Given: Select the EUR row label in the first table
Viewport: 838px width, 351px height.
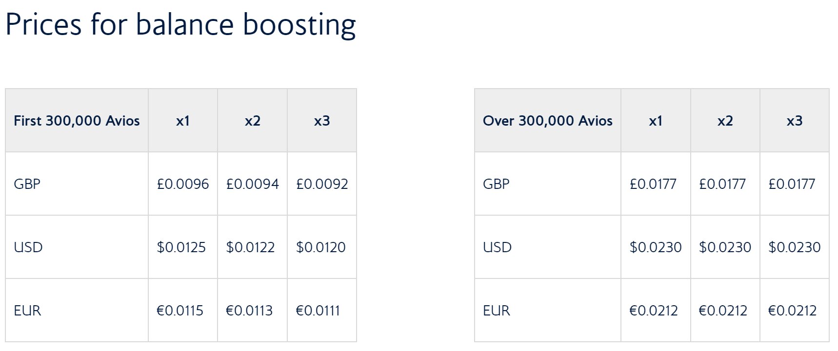Looking at the screenshot, I should pos(27,311).
